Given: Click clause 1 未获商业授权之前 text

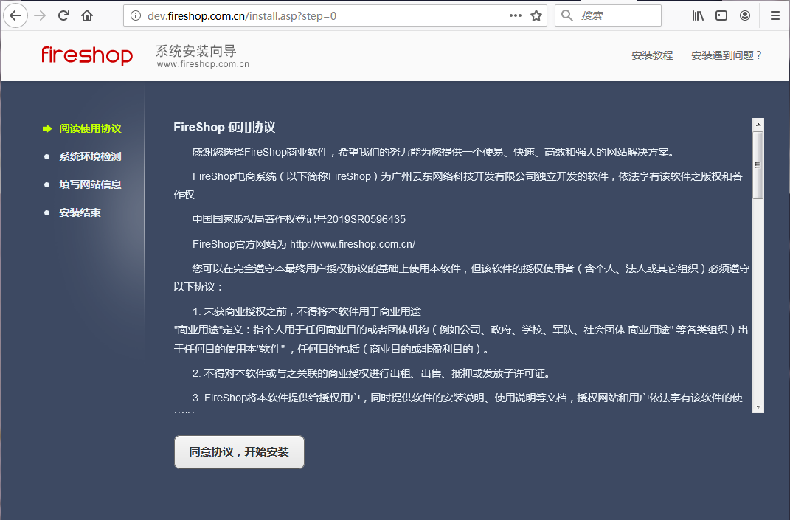Looking at the screenshot, I should (x=306, y=311).
